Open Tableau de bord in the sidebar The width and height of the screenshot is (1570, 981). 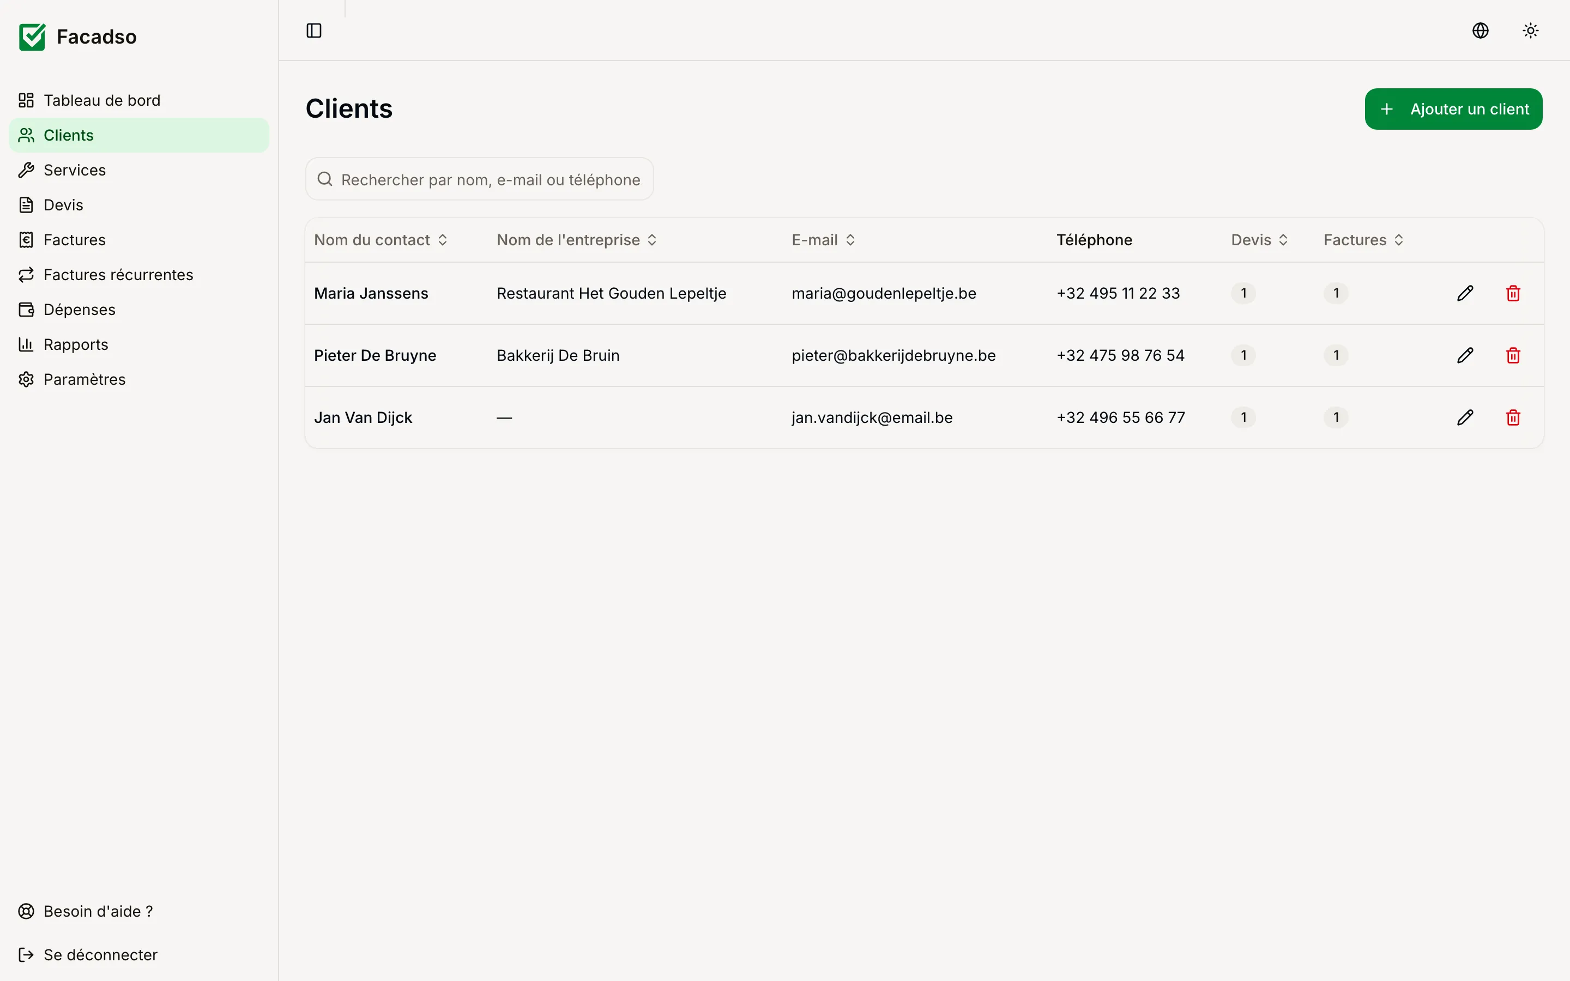[x=139, y=100]
